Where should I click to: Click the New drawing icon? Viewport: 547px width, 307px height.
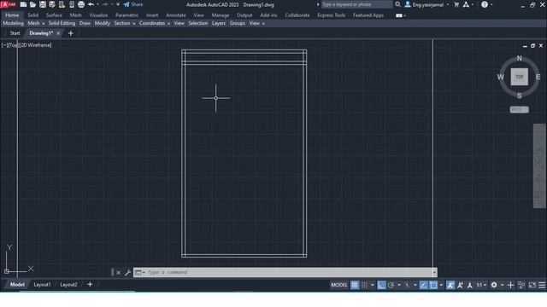[23, 4]
